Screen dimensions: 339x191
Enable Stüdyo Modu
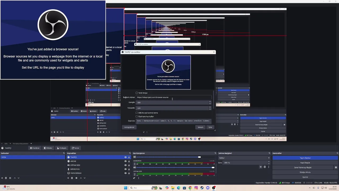pyautogui.click(x=305, y=172)
